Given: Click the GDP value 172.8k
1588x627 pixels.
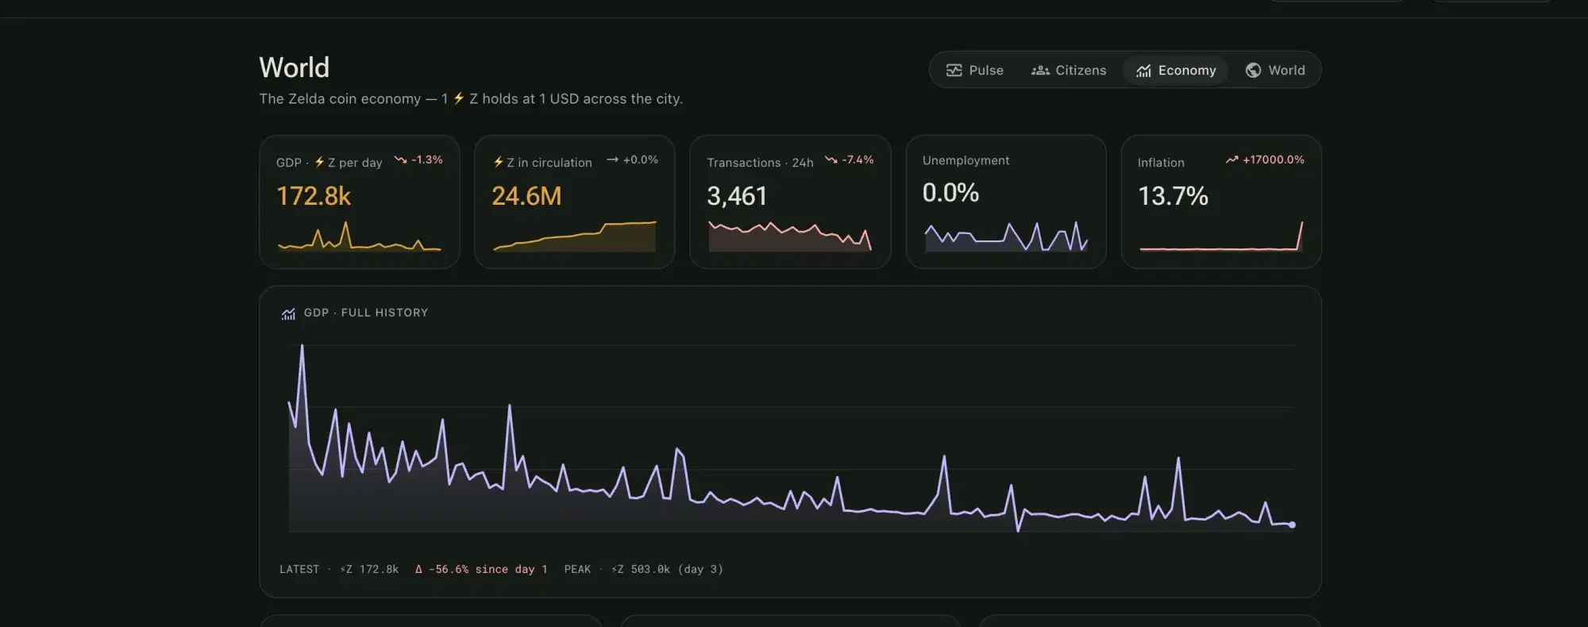Looking at the screenshot, I should (314, 196).
